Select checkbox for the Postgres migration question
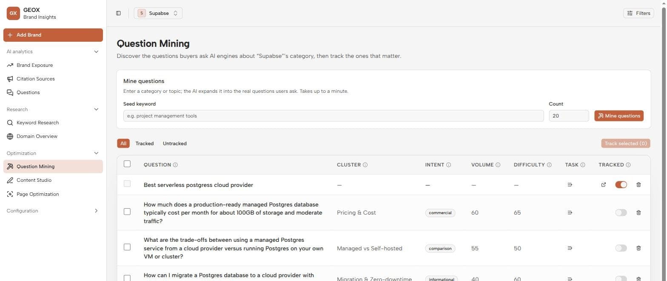Screen dimensions: 667x281 [x=127, y=278]
